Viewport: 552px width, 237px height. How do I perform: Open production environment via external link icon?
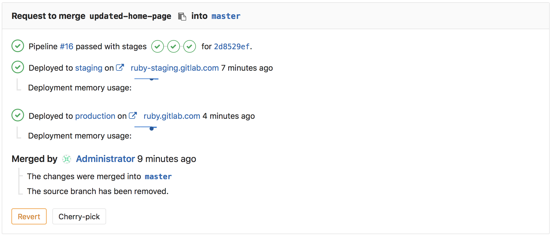tap(133, 115)
